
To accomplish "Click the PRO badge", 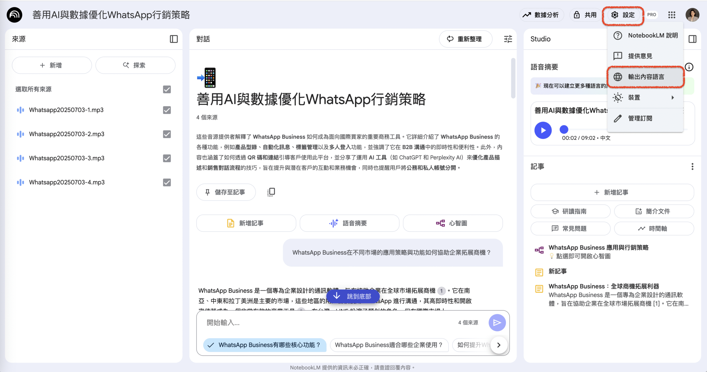I will pos(651,15).
